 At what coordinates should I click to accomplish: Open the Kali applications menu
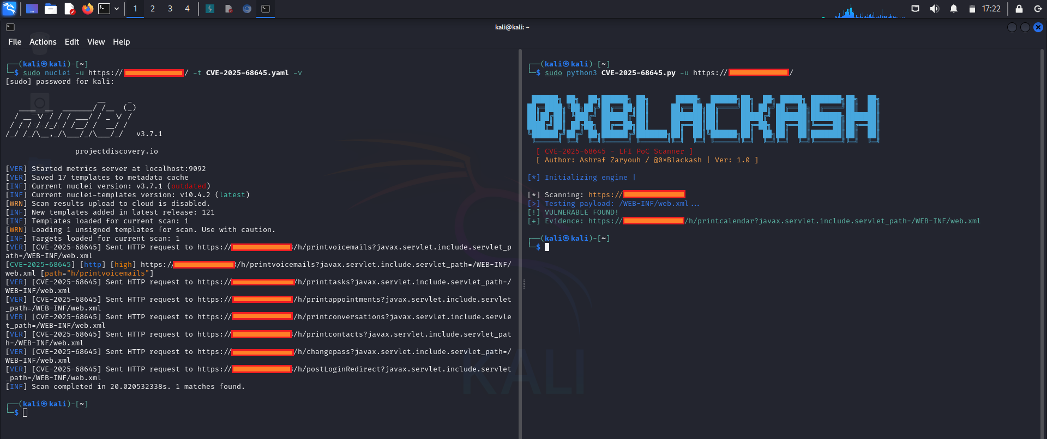[9, 9]
